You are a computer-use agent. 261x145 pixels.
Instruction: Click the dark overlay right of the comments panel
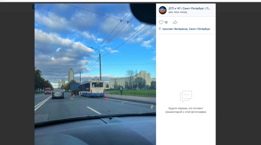[238, 75]
